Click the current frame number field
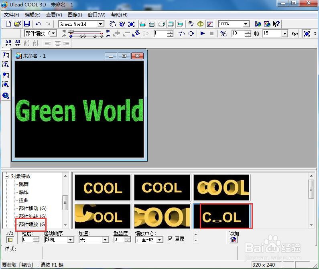Viewport: 319px width, 269px height. point(161,34)
